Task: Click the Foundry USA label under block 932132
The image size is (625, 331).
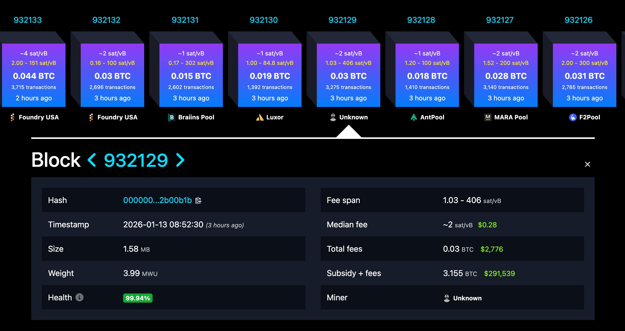Action: (x=117, y=117)
